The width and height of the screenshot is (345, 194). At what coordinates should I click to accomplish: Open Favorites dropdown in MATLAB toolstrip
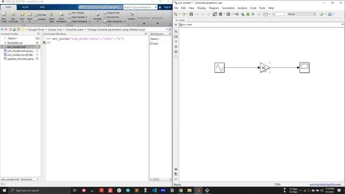click(x=97, y=17)
